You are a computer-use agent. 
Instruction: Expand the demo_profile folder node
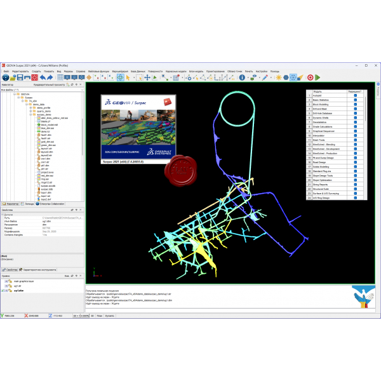tap(30, 108)
